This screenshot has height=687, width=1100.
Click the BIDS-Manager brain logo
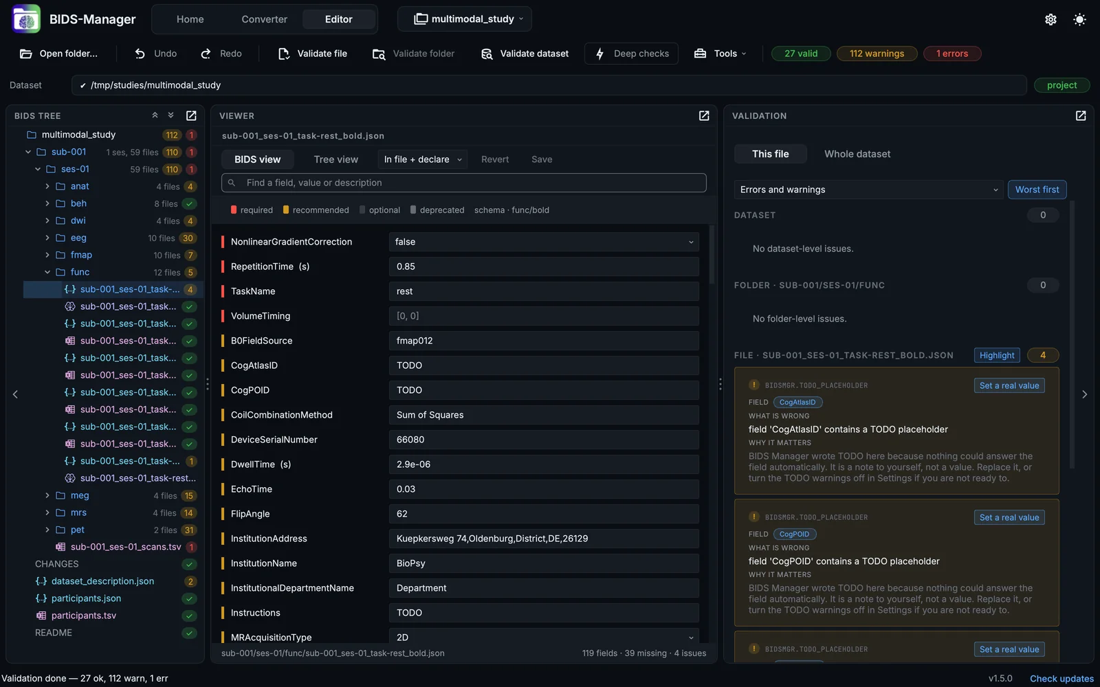click(26, 19)
